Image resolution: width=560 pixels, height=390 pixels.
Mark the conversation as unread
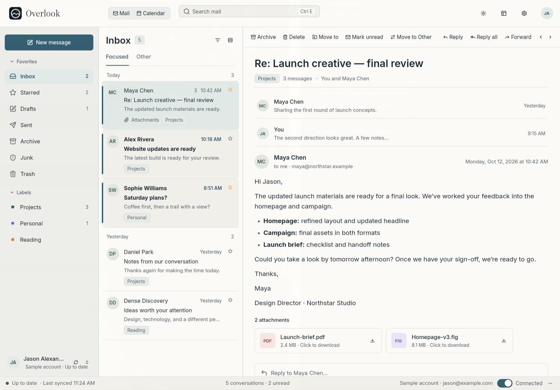click(x=364, y=37)
